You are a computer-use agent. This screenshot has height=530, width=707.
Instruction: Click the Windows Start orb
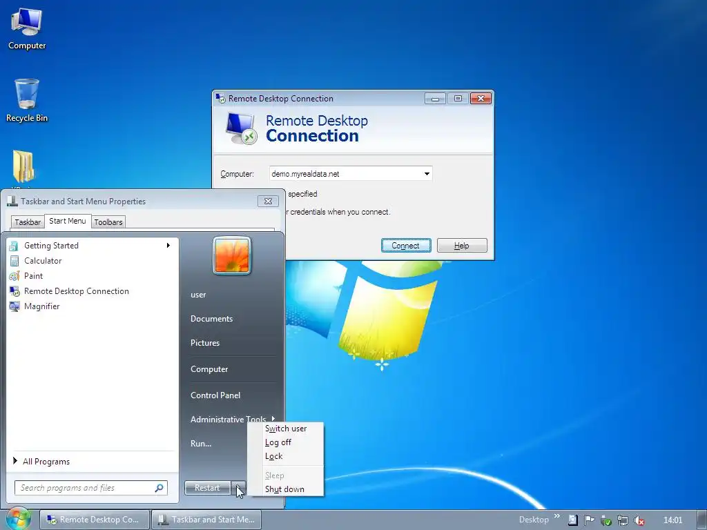point(17,519)
